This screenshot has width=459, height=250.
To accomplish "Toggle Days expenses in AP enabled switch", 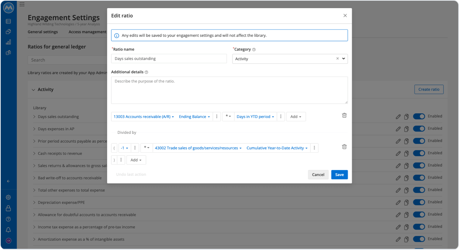I will (419, 129).
